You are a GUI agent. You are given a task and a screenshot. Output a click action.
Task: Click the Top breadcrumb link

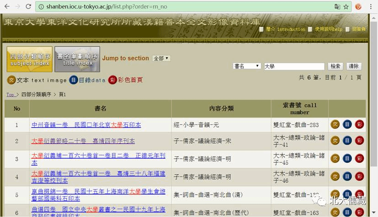pyautogui.click(x=10, y=95)
